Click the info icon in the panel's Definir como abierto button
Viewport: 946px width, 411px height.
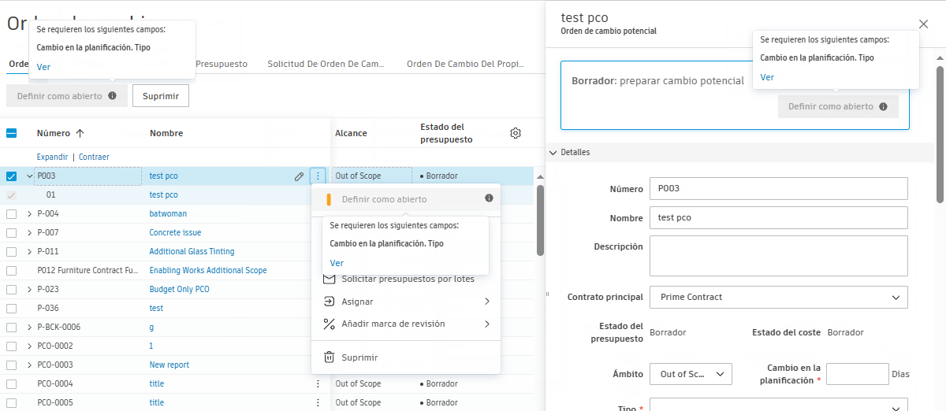click(883, 107)
